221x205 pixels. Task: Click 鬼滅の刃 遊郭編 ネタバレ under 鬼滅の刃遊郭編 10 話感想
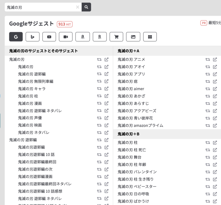[40, 199]
